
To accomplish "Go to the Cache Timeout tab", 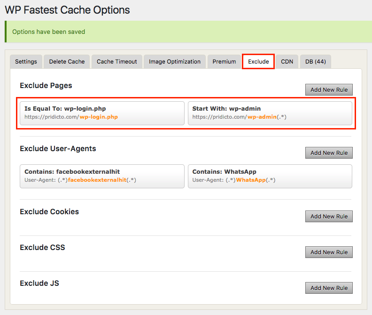I will 117,62.
